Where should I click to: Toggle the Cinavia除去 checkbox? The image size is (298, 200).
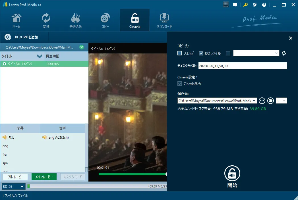[x=180, y=84]
